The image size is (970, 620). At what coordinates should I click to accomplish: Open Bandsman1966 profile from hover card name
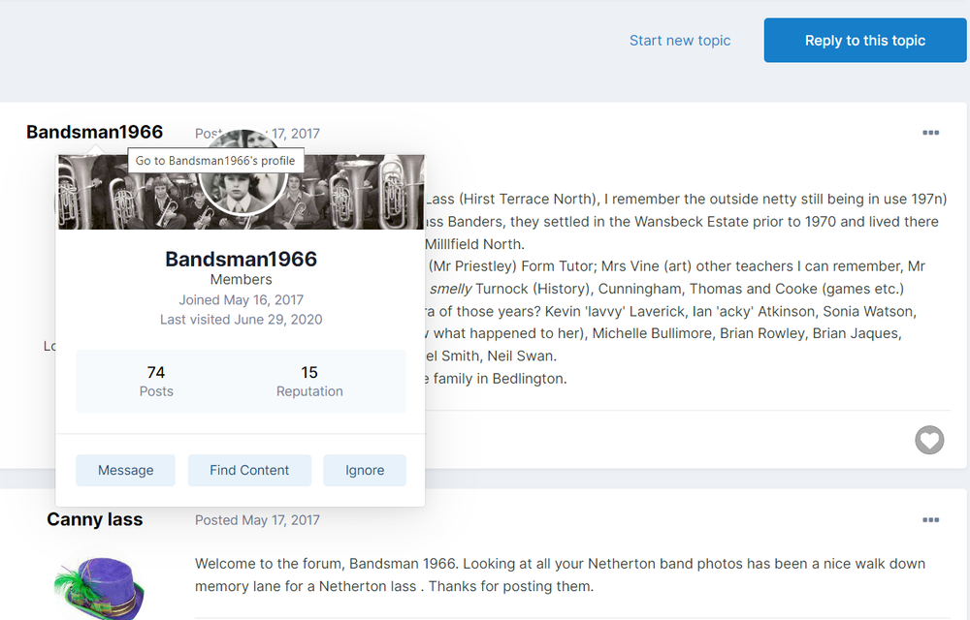coord(241,259)
